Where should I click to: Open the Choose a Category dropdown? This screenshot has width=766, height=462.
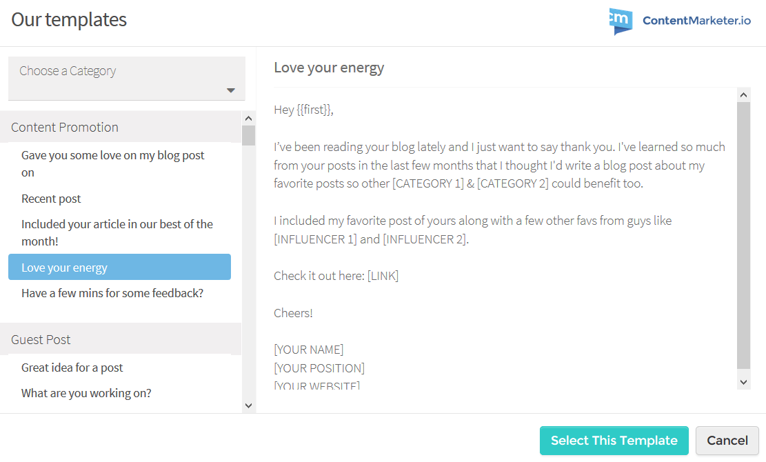127,79
